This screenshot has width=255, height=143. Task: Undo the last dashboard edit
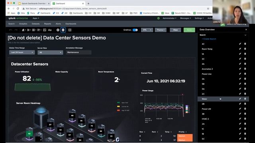pyautogui.click(x=11, y=30)
